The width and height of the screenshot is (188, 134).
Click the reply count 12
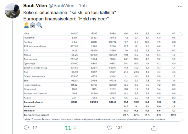point(35,128)
